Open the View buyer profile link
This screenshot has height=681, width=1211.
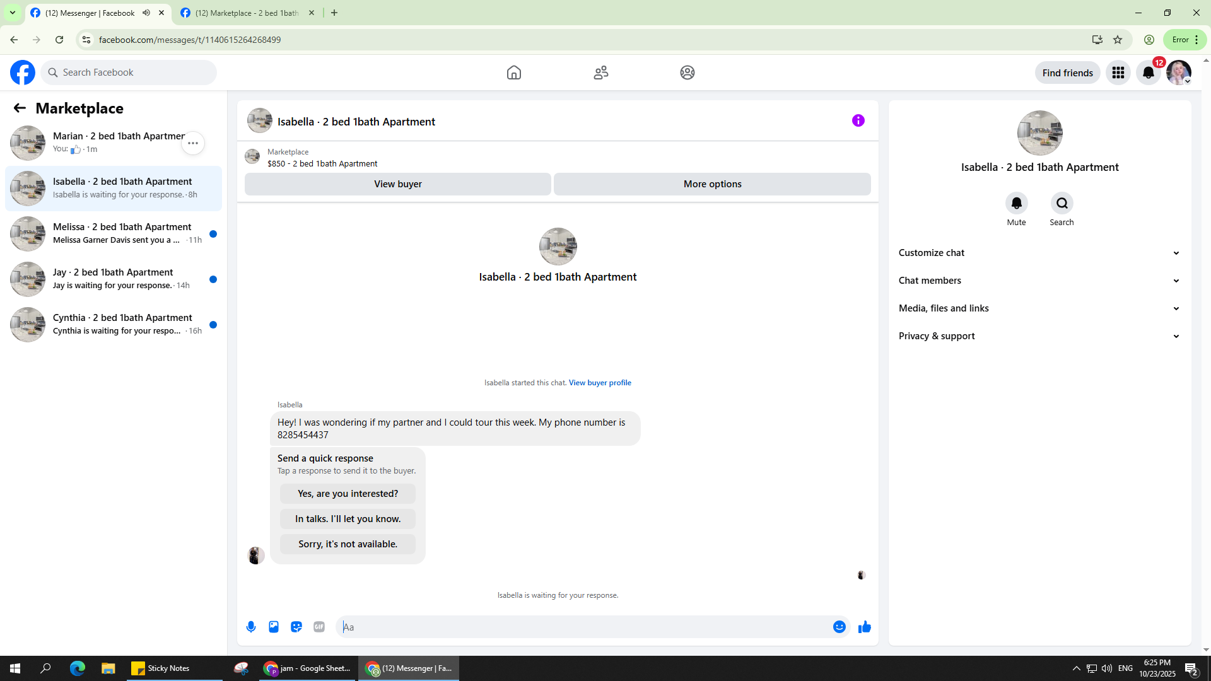pos(599,383)
